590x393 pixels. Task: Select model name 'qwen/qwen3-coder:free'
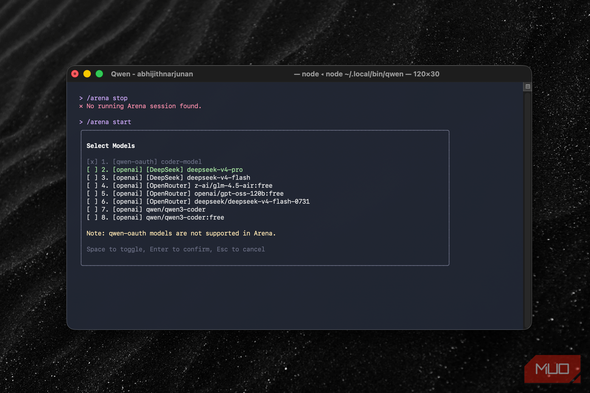(185, 217)
